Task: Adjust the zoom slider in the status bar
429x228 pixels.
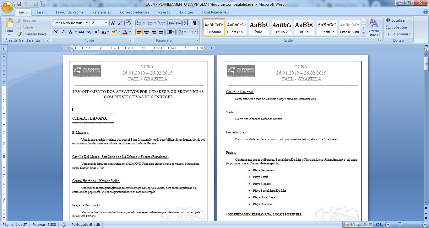Action: [x=399, y=225]
